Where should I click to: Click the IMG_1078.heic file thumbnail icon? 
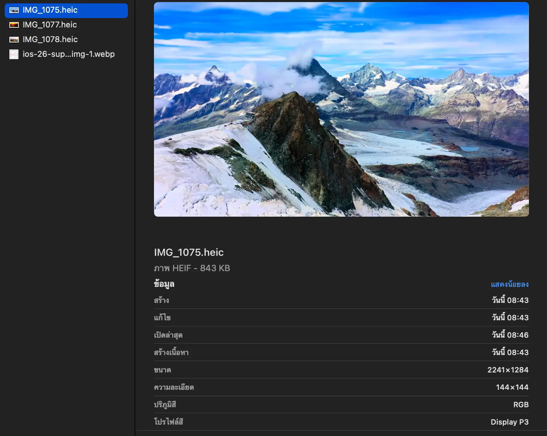[14, 39]
